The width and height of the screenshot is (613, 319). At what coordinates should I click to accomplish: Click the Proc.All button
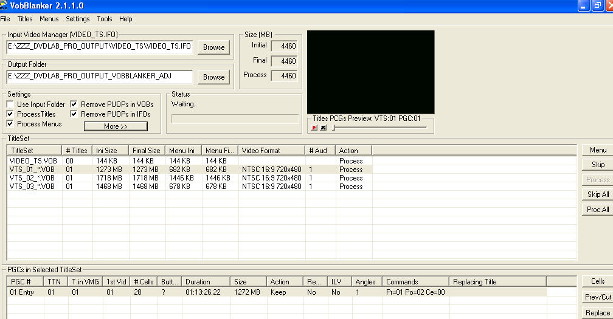coord(598,209)
